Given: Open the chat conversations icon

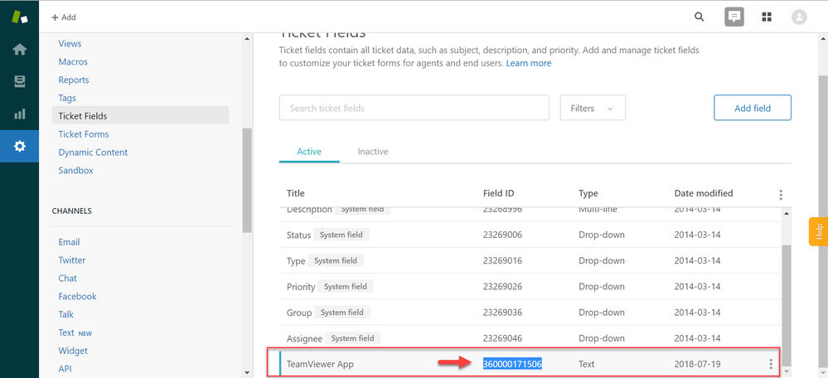Looking at the screenshot, I should point(734,17).
